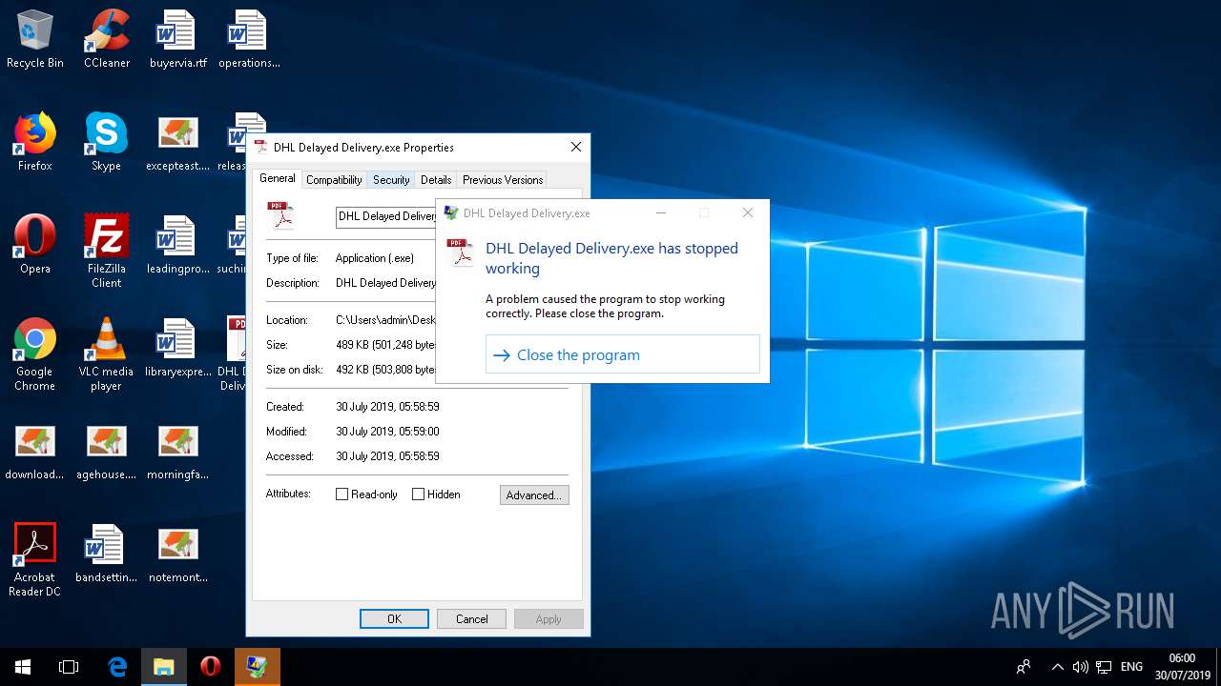Select libraryexpre... document icon
1221x686 pixels.
pyautogui.click(x=177, y=348)
